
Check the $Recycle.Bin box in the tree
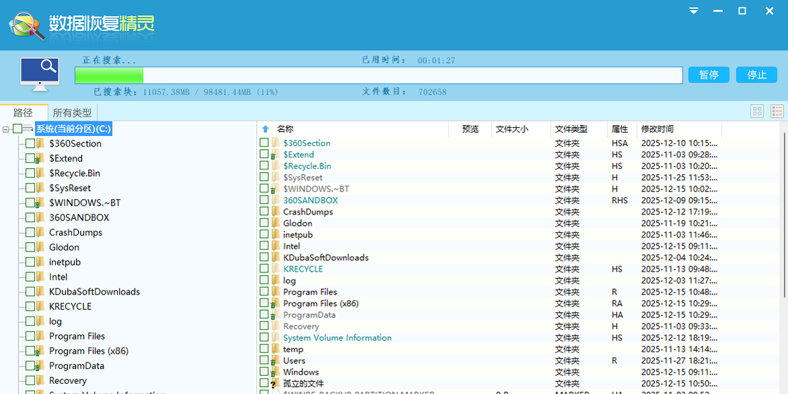(x=30, y=173)
